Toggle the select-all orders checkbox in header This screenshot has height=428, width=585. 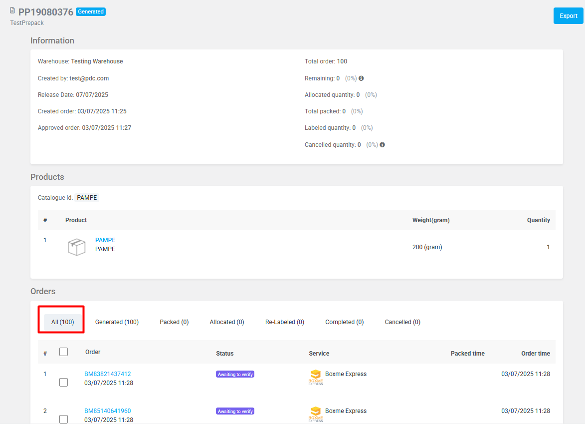pyautogui.click(x=63, y=352)
